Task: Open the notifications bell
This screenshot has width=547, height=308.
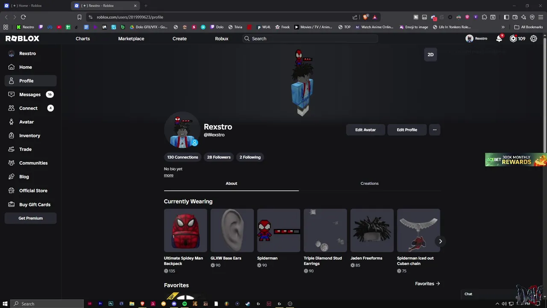Action: click(499, 38)
